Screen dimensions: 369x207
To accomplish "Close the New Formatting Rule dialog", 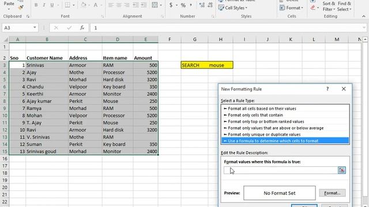I will [344, 89].
